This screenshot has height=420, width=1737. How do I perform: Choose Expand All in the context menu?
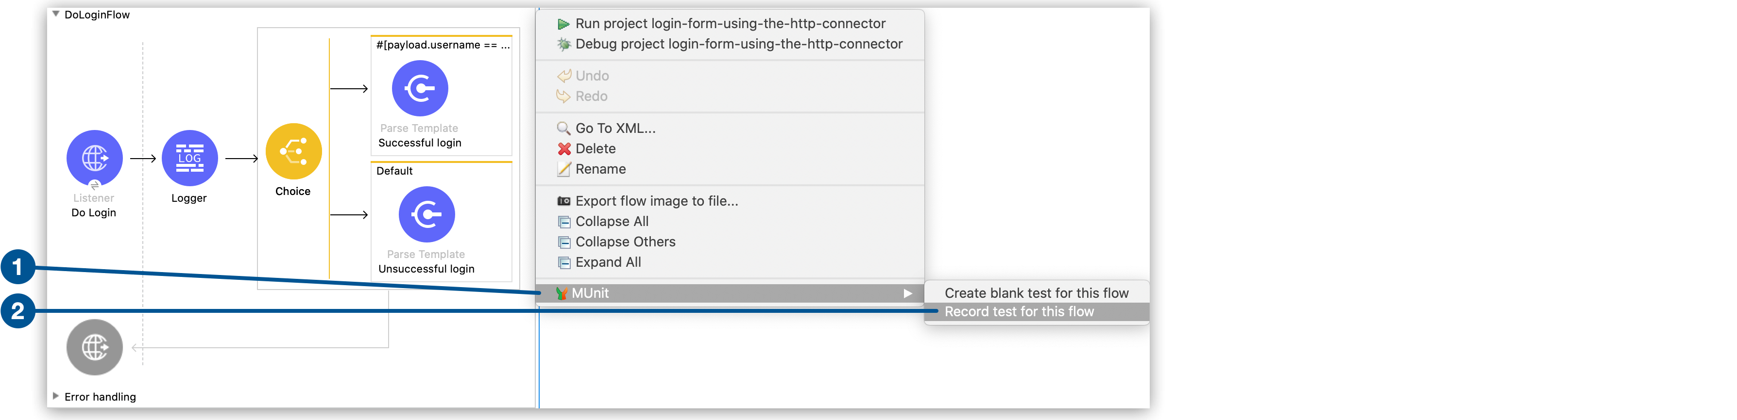607,262
